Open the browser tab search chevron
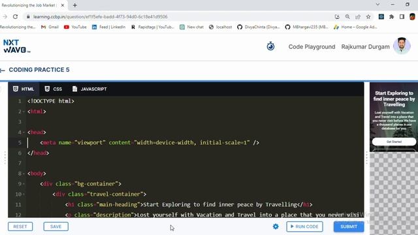The width and height of the screenshot is (418, 235). point(378,5)
